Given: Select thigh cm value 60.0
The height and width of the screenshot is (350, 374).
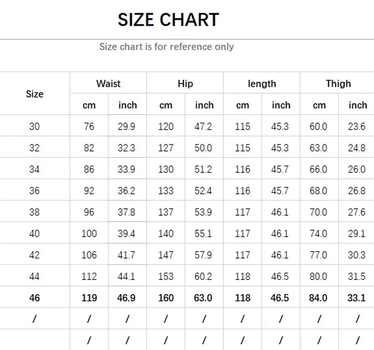Looking at the screenshot, I should click(x=318, y=126).
